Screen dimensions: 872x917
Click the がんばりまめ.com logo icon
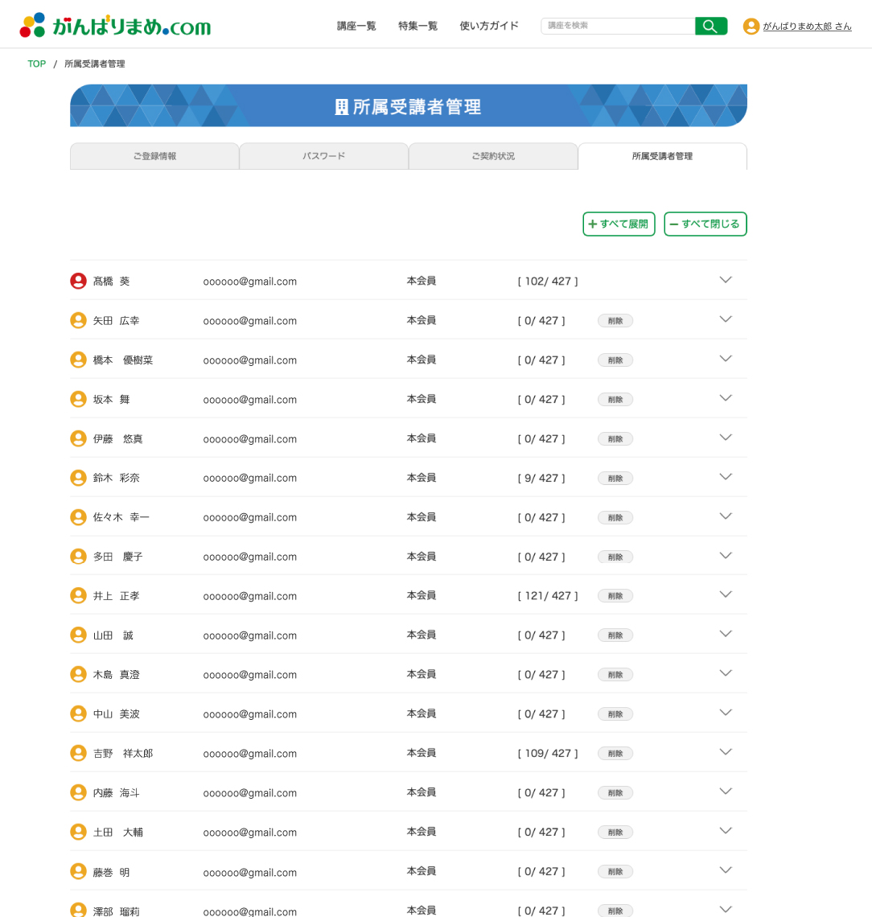(x=32, y=23)
